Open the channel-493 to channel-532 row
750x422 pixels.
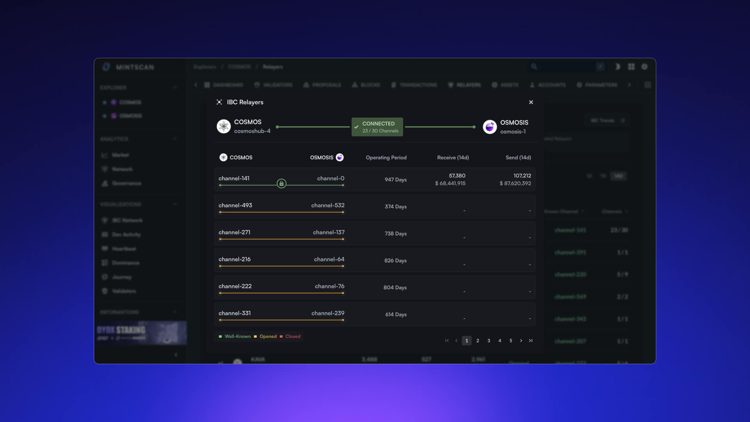(x=374, y=207)
